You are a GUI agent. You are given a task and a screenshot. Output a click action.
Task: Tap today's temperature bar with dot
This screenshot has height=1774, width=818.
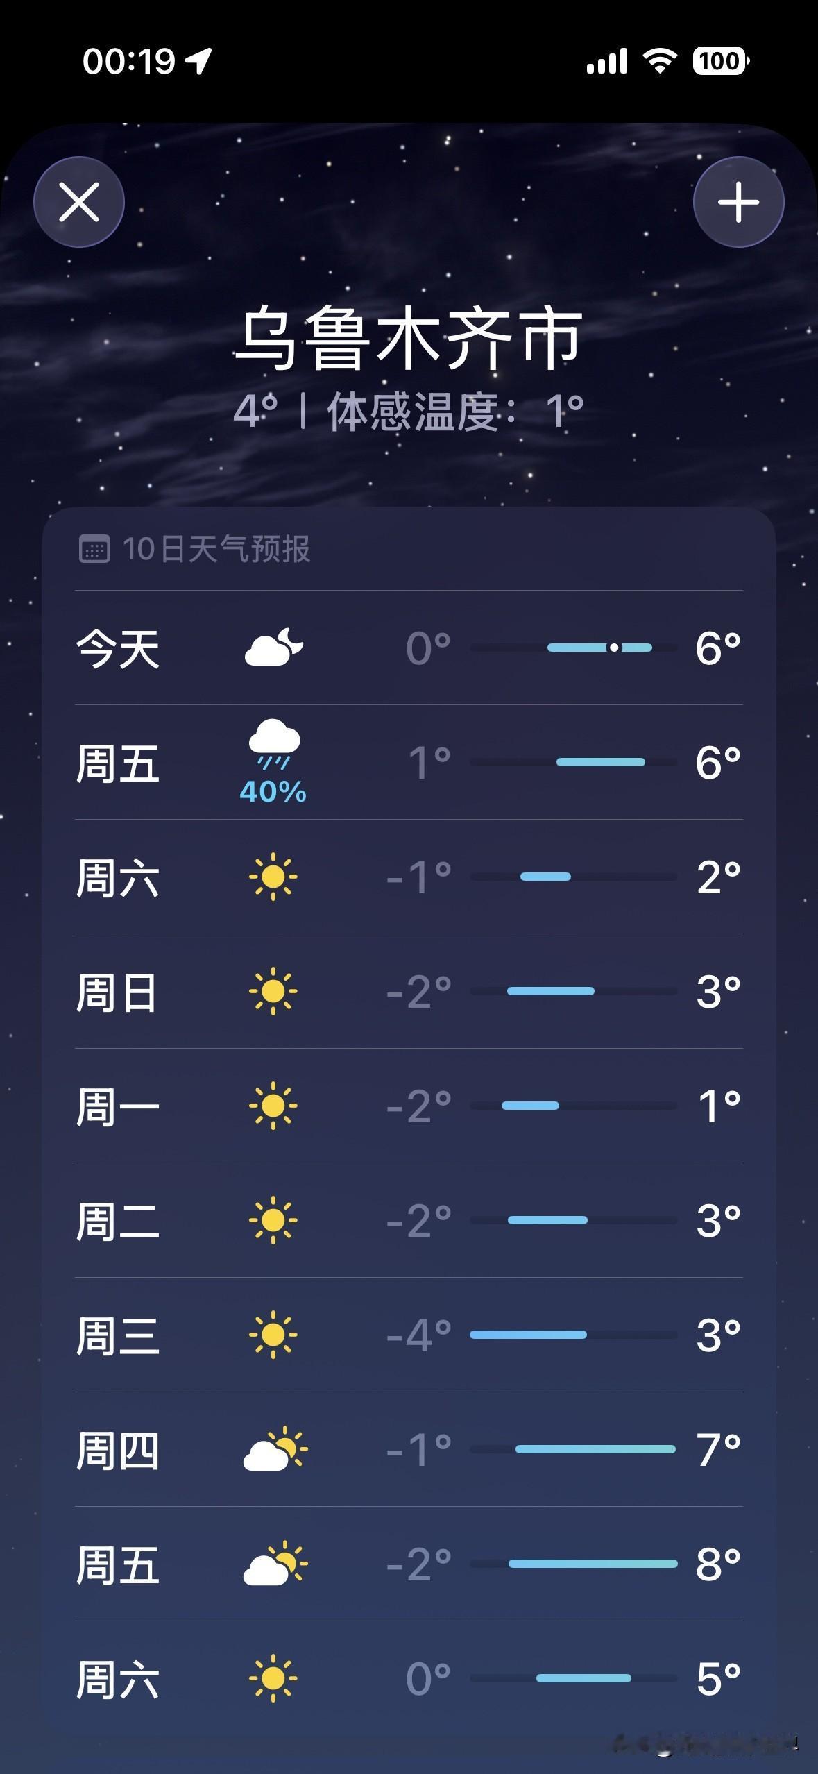tap(573, 648)
